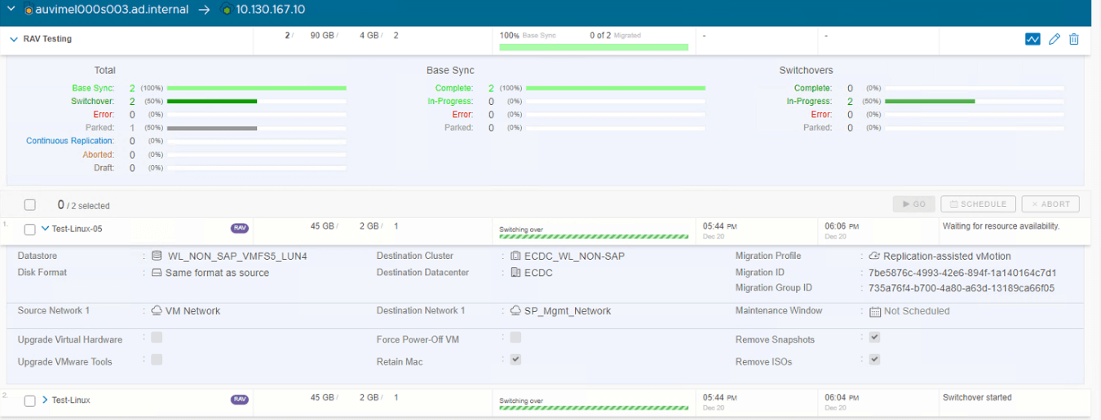Click the SCHEDULE button
Image resolution: width=1101 pixels, height=420 pixels.
(x=978, y=204)
